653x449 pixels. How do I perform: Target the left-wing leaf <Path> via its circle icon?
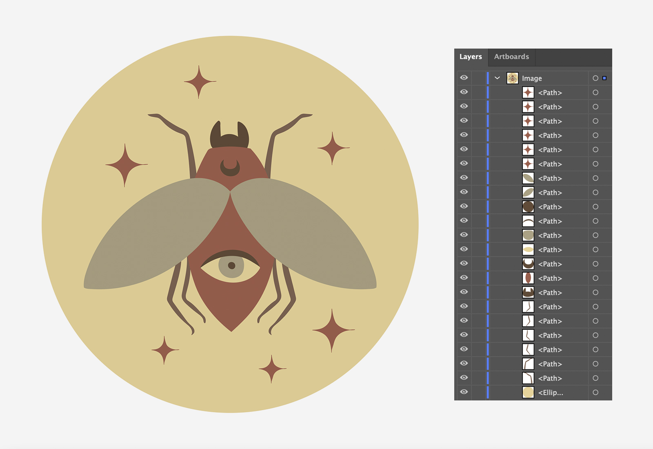coord(595,192)
